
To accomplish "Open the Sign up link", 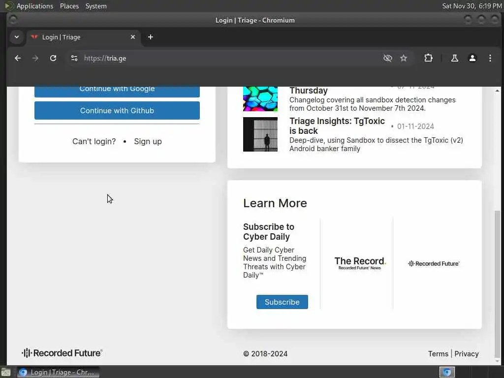I will click(x=148, y=141).
